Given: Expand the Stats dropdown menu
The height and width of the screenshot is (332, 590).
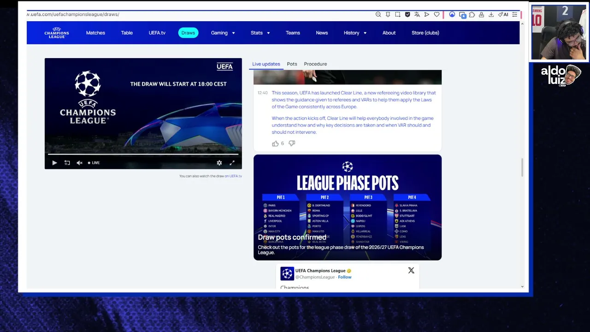Looking at the screenshot, I should [x=260, y=33].
